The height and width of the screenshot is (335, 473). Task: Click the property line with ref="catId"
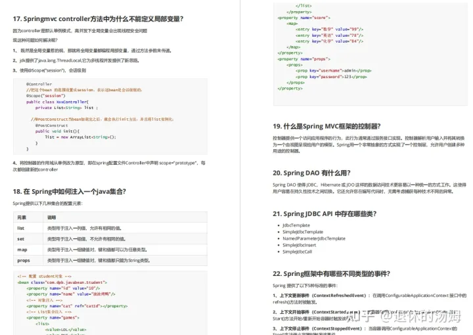tap(77, 306)
